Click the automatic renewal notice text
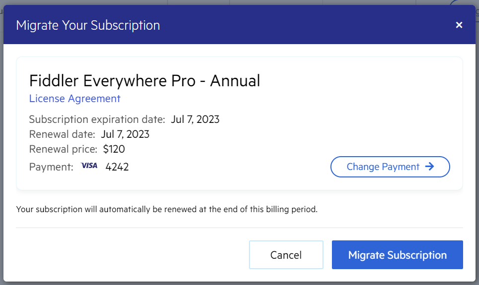Viewport: 479px width, 285px height. (x=167, y=209)
